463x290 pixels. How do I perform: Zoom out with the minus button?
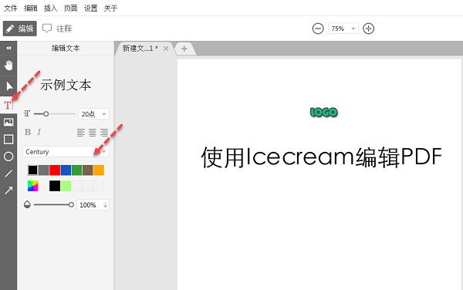[318, 29]
